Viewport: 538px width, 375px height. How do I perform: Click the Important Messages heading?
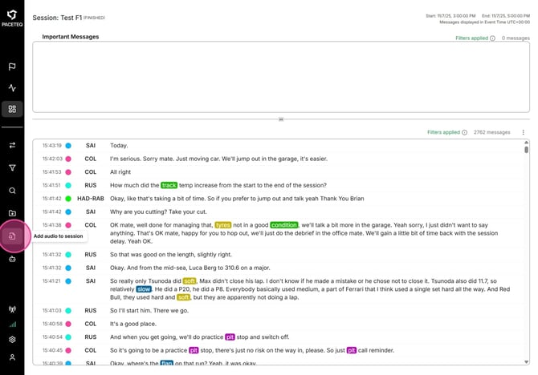pos(71,37)
